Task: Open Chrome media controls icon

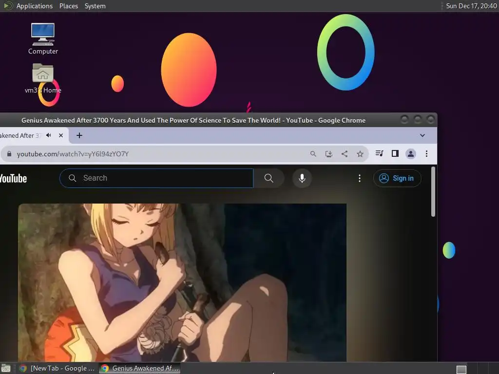Action: click(379, 153)
